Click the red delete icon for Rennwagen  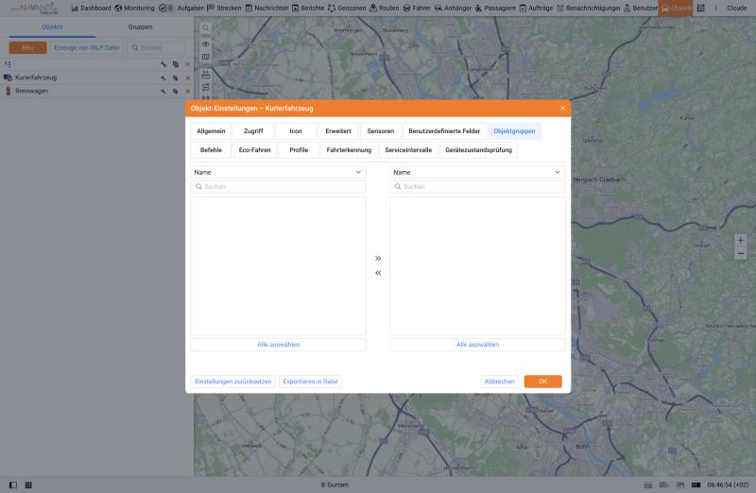click(187, 91)
